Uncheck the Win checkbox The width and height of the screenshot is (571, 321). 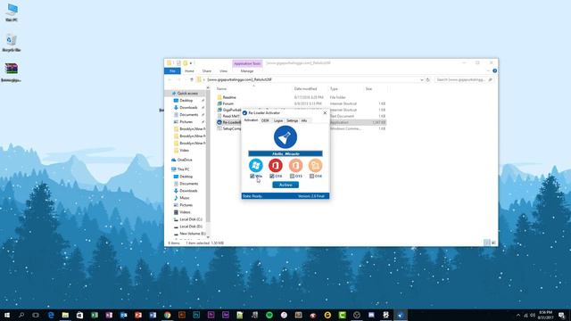[x=252, y=177]
